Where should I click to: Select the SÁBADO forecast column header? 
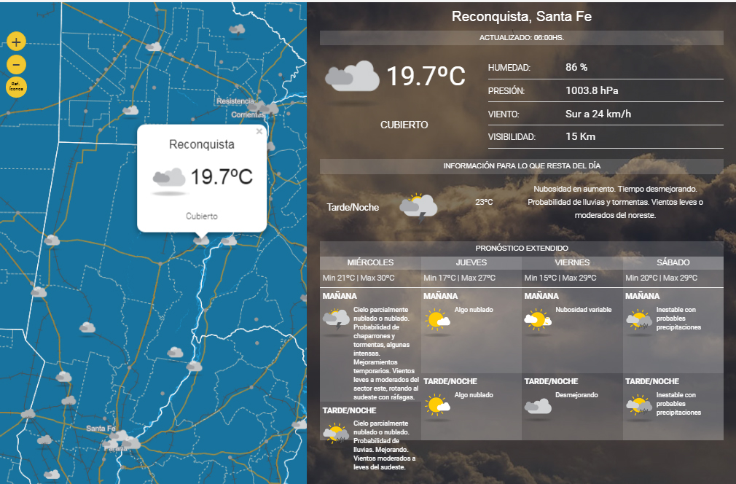(x=673, y=262)
